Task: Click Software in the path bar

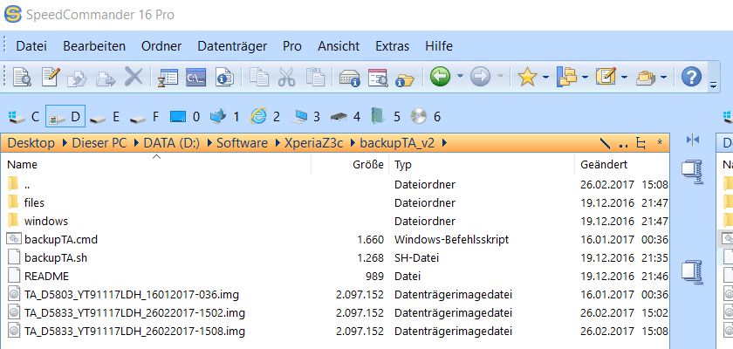Action: tap(243, 143)
